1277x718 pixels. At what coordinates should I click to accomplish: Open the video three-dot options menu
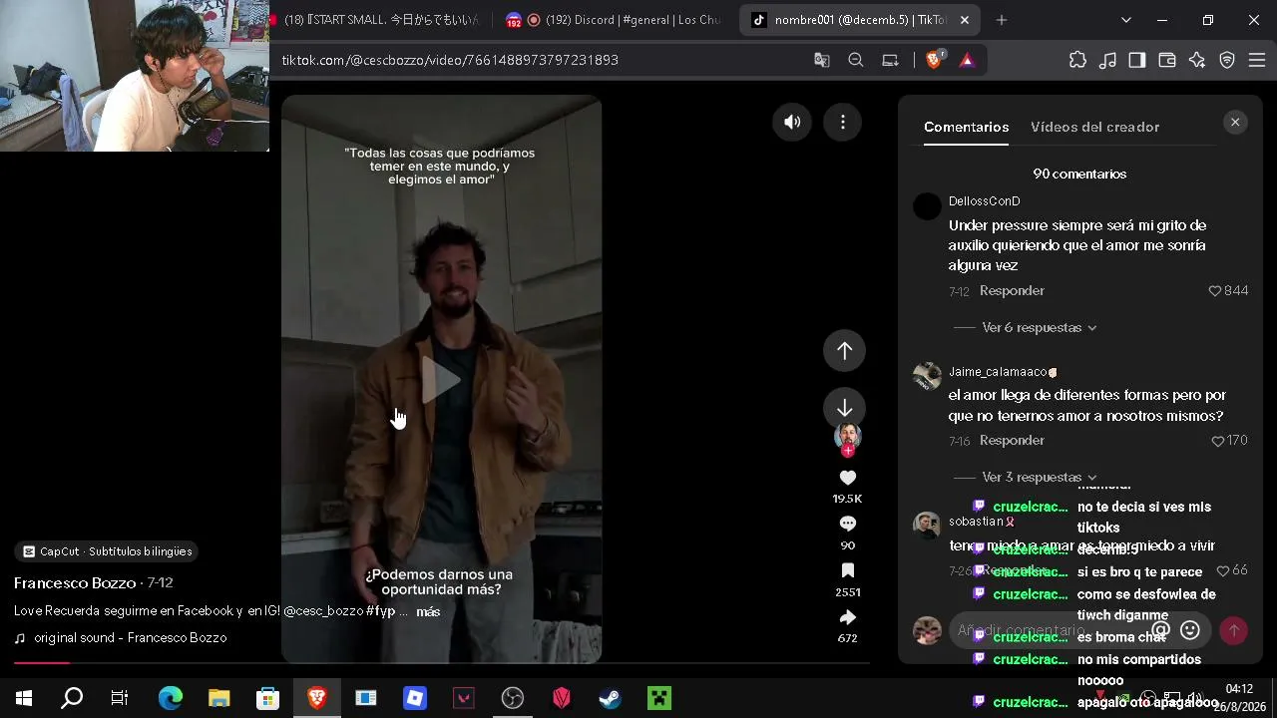click(x=843, y=122)
